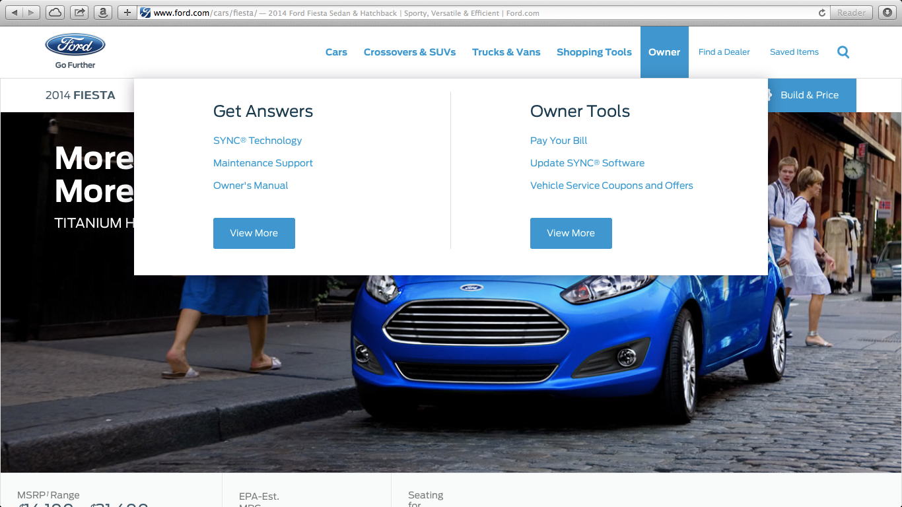Show downloads with the arrow icon
902x507 pixels.
pos(887,13)
